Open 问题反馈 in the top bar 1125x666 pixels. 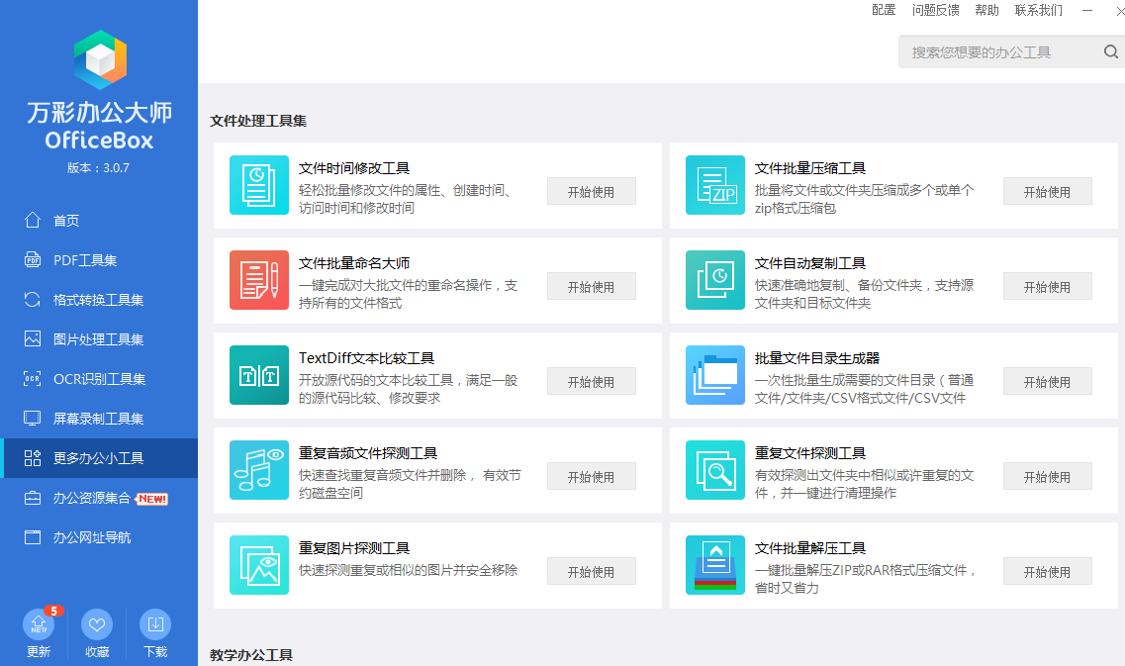[x=936, y=10]
